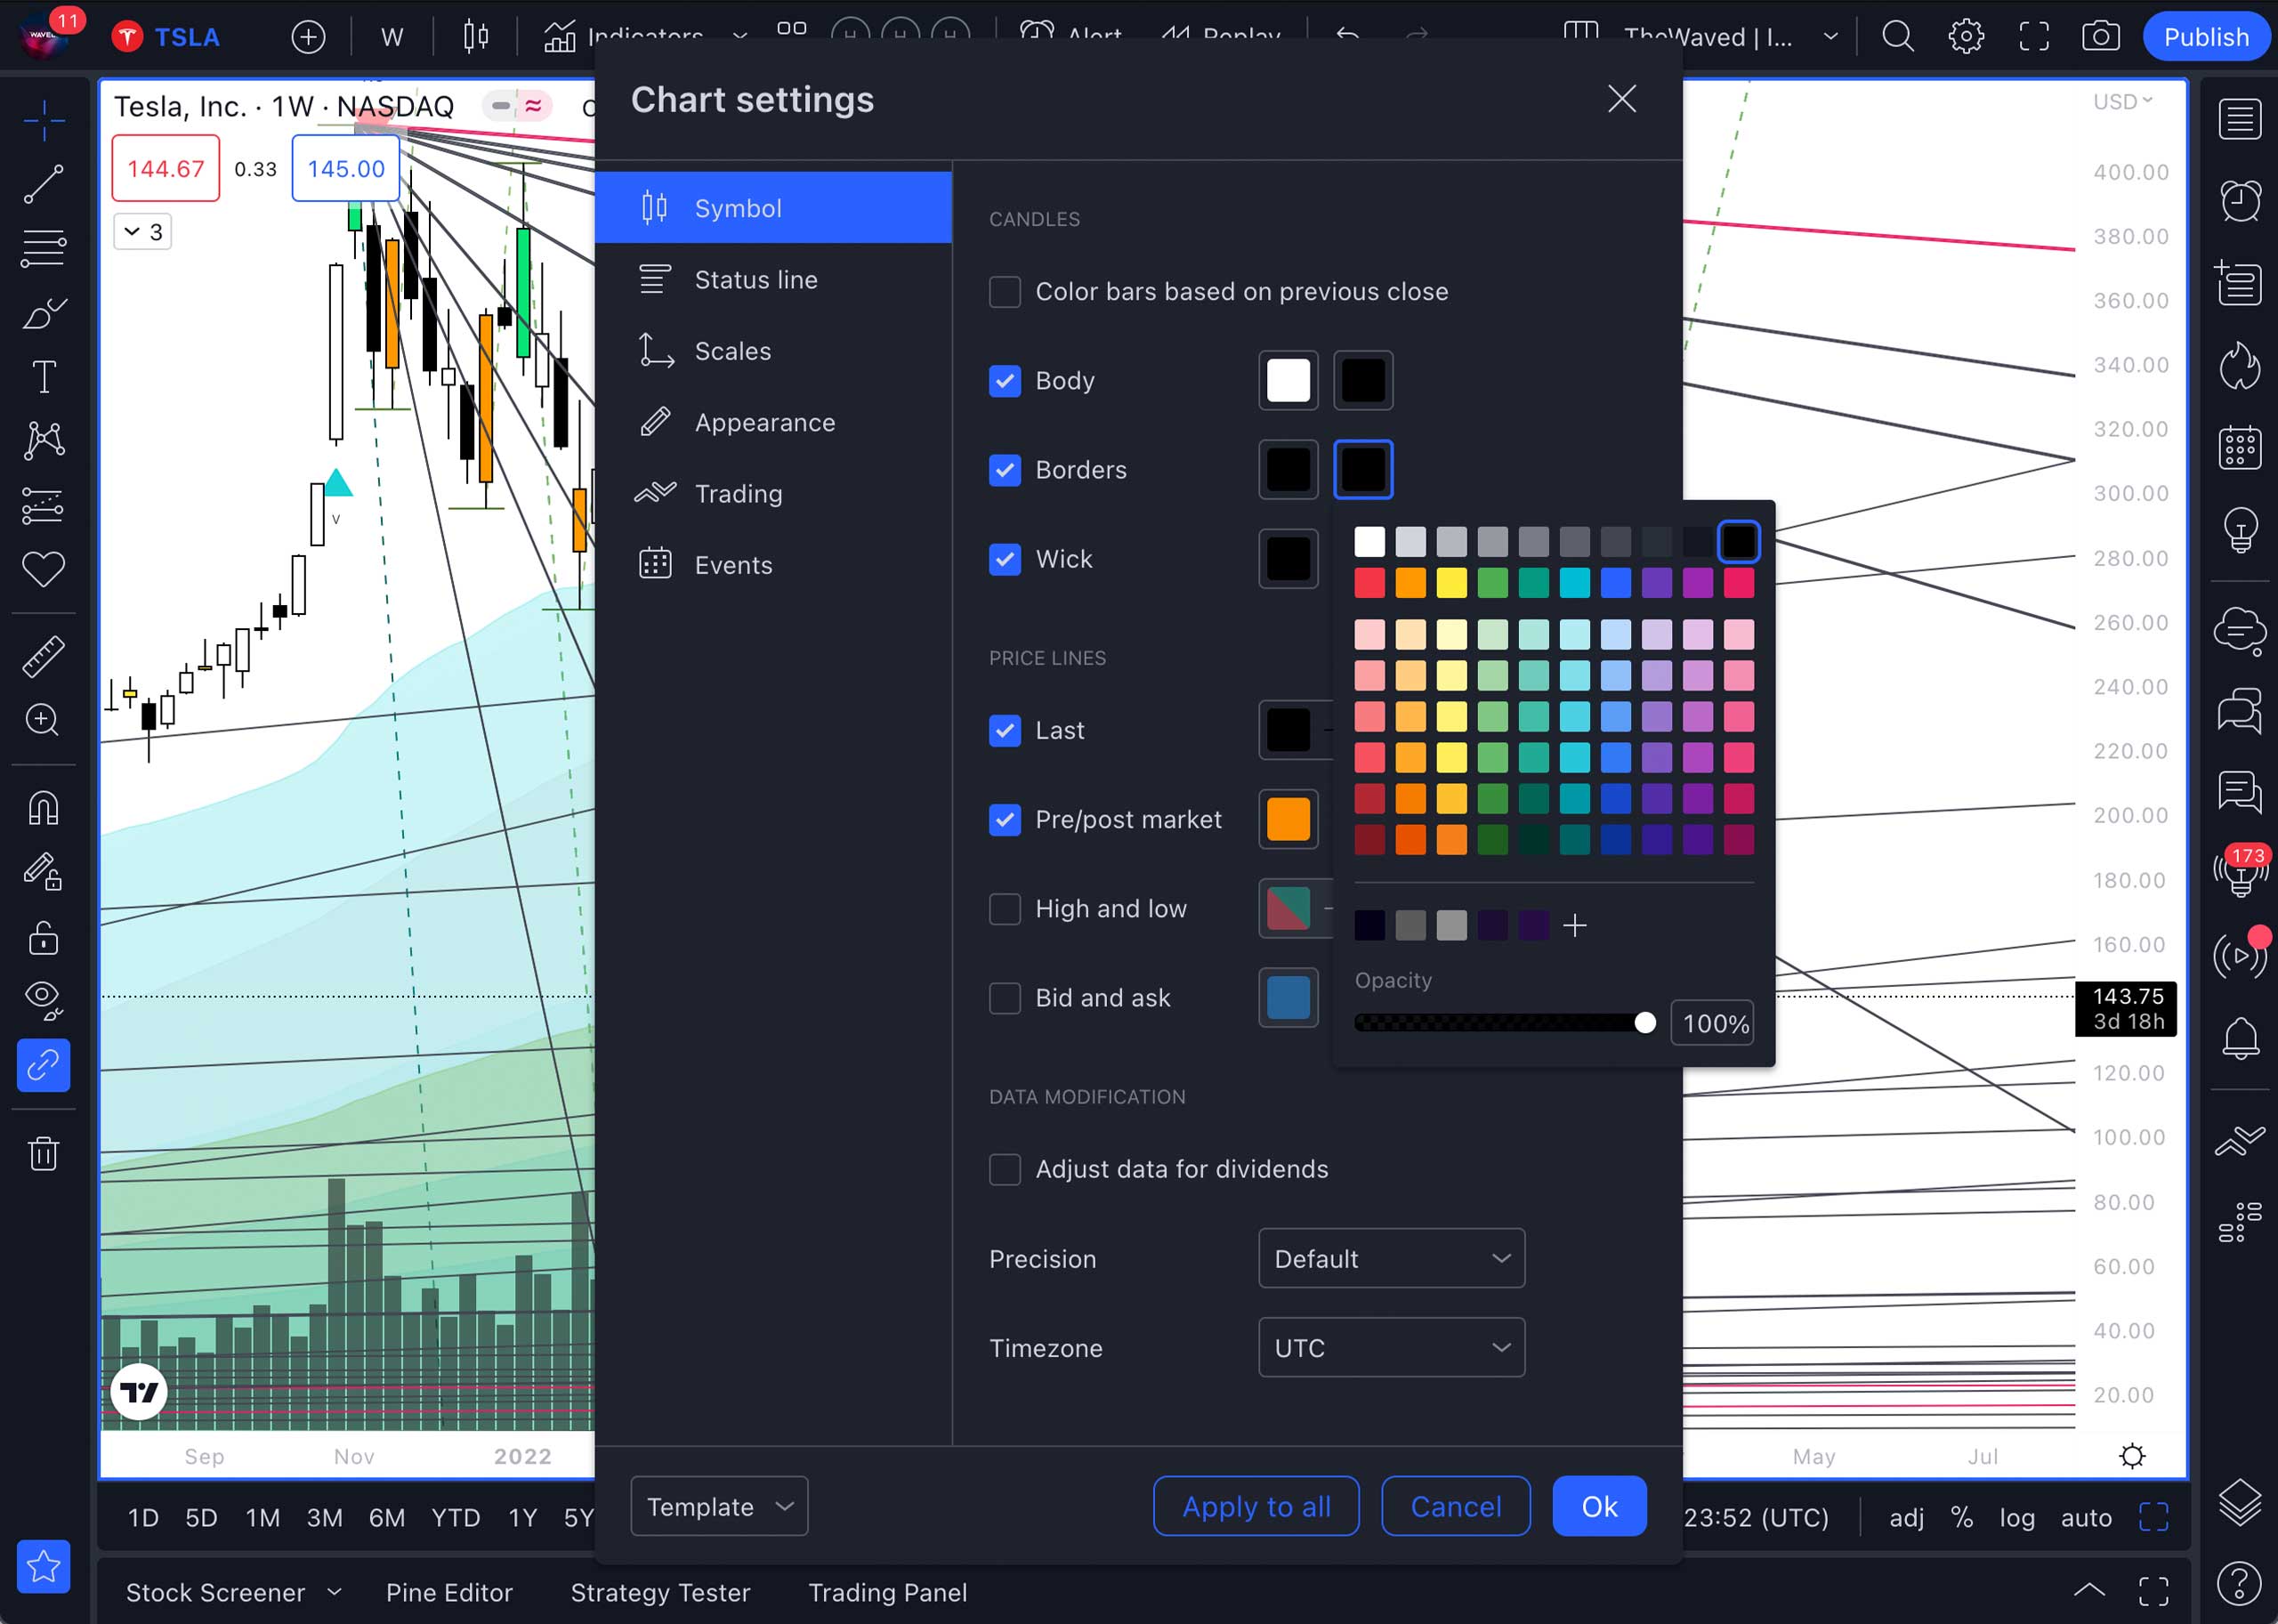Select the trend line drawing tool
Viewport: 2278px width, 1624px height.
coord(44,184)
